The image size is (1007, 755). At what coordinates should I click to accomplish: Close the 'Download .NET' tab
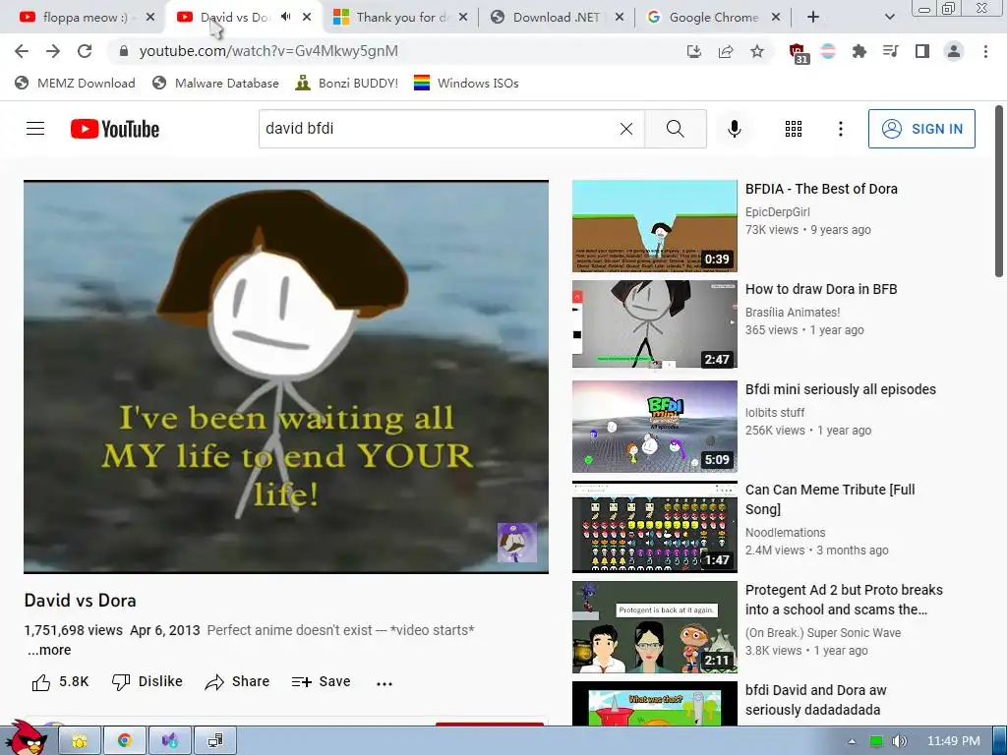620,18
